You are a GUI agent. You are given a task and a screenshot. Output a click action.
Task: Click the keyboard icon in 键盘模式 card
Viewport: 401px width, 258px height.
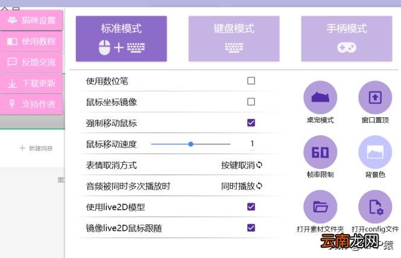[x=234, y=48]
